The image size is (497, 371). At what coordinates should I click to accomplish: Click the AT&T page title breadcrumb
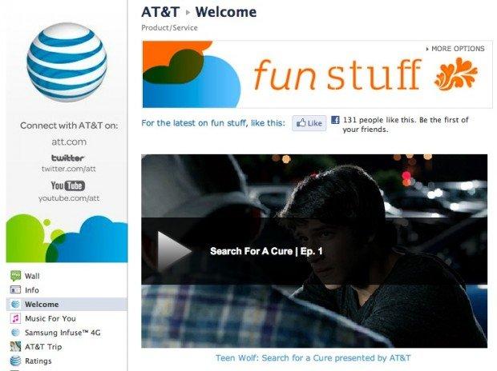[x=160, y=12]
